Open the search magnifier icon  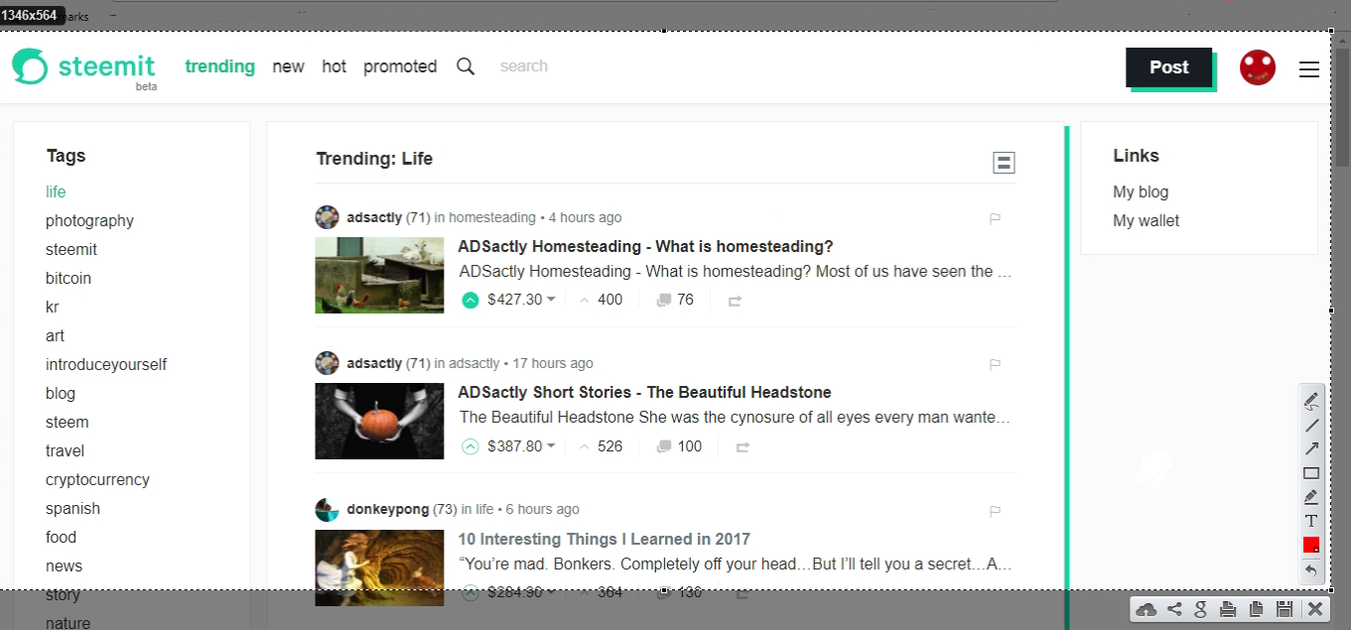coord(466,66)
